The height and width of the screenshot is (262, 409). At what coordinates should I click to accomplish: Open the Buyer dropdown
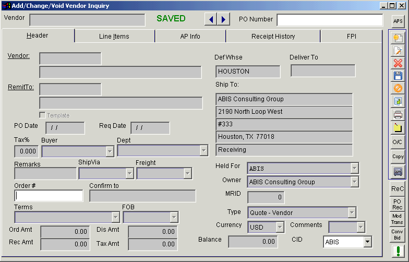tap(110, 151)
